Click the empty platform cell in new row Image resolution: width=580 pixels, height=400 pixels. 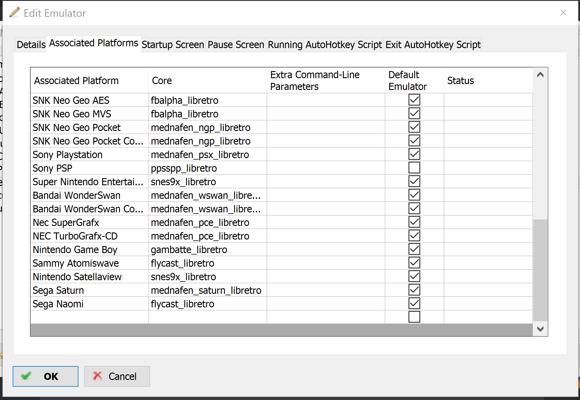[x=90, y=317]
